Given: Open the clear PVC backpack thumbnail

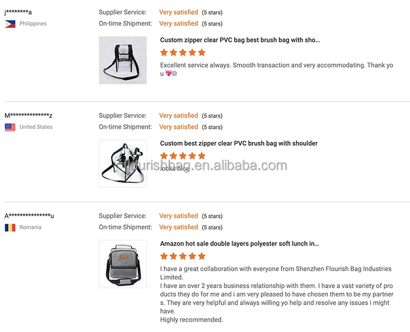Looking at the screenshot, I should (x=122, y=60).
